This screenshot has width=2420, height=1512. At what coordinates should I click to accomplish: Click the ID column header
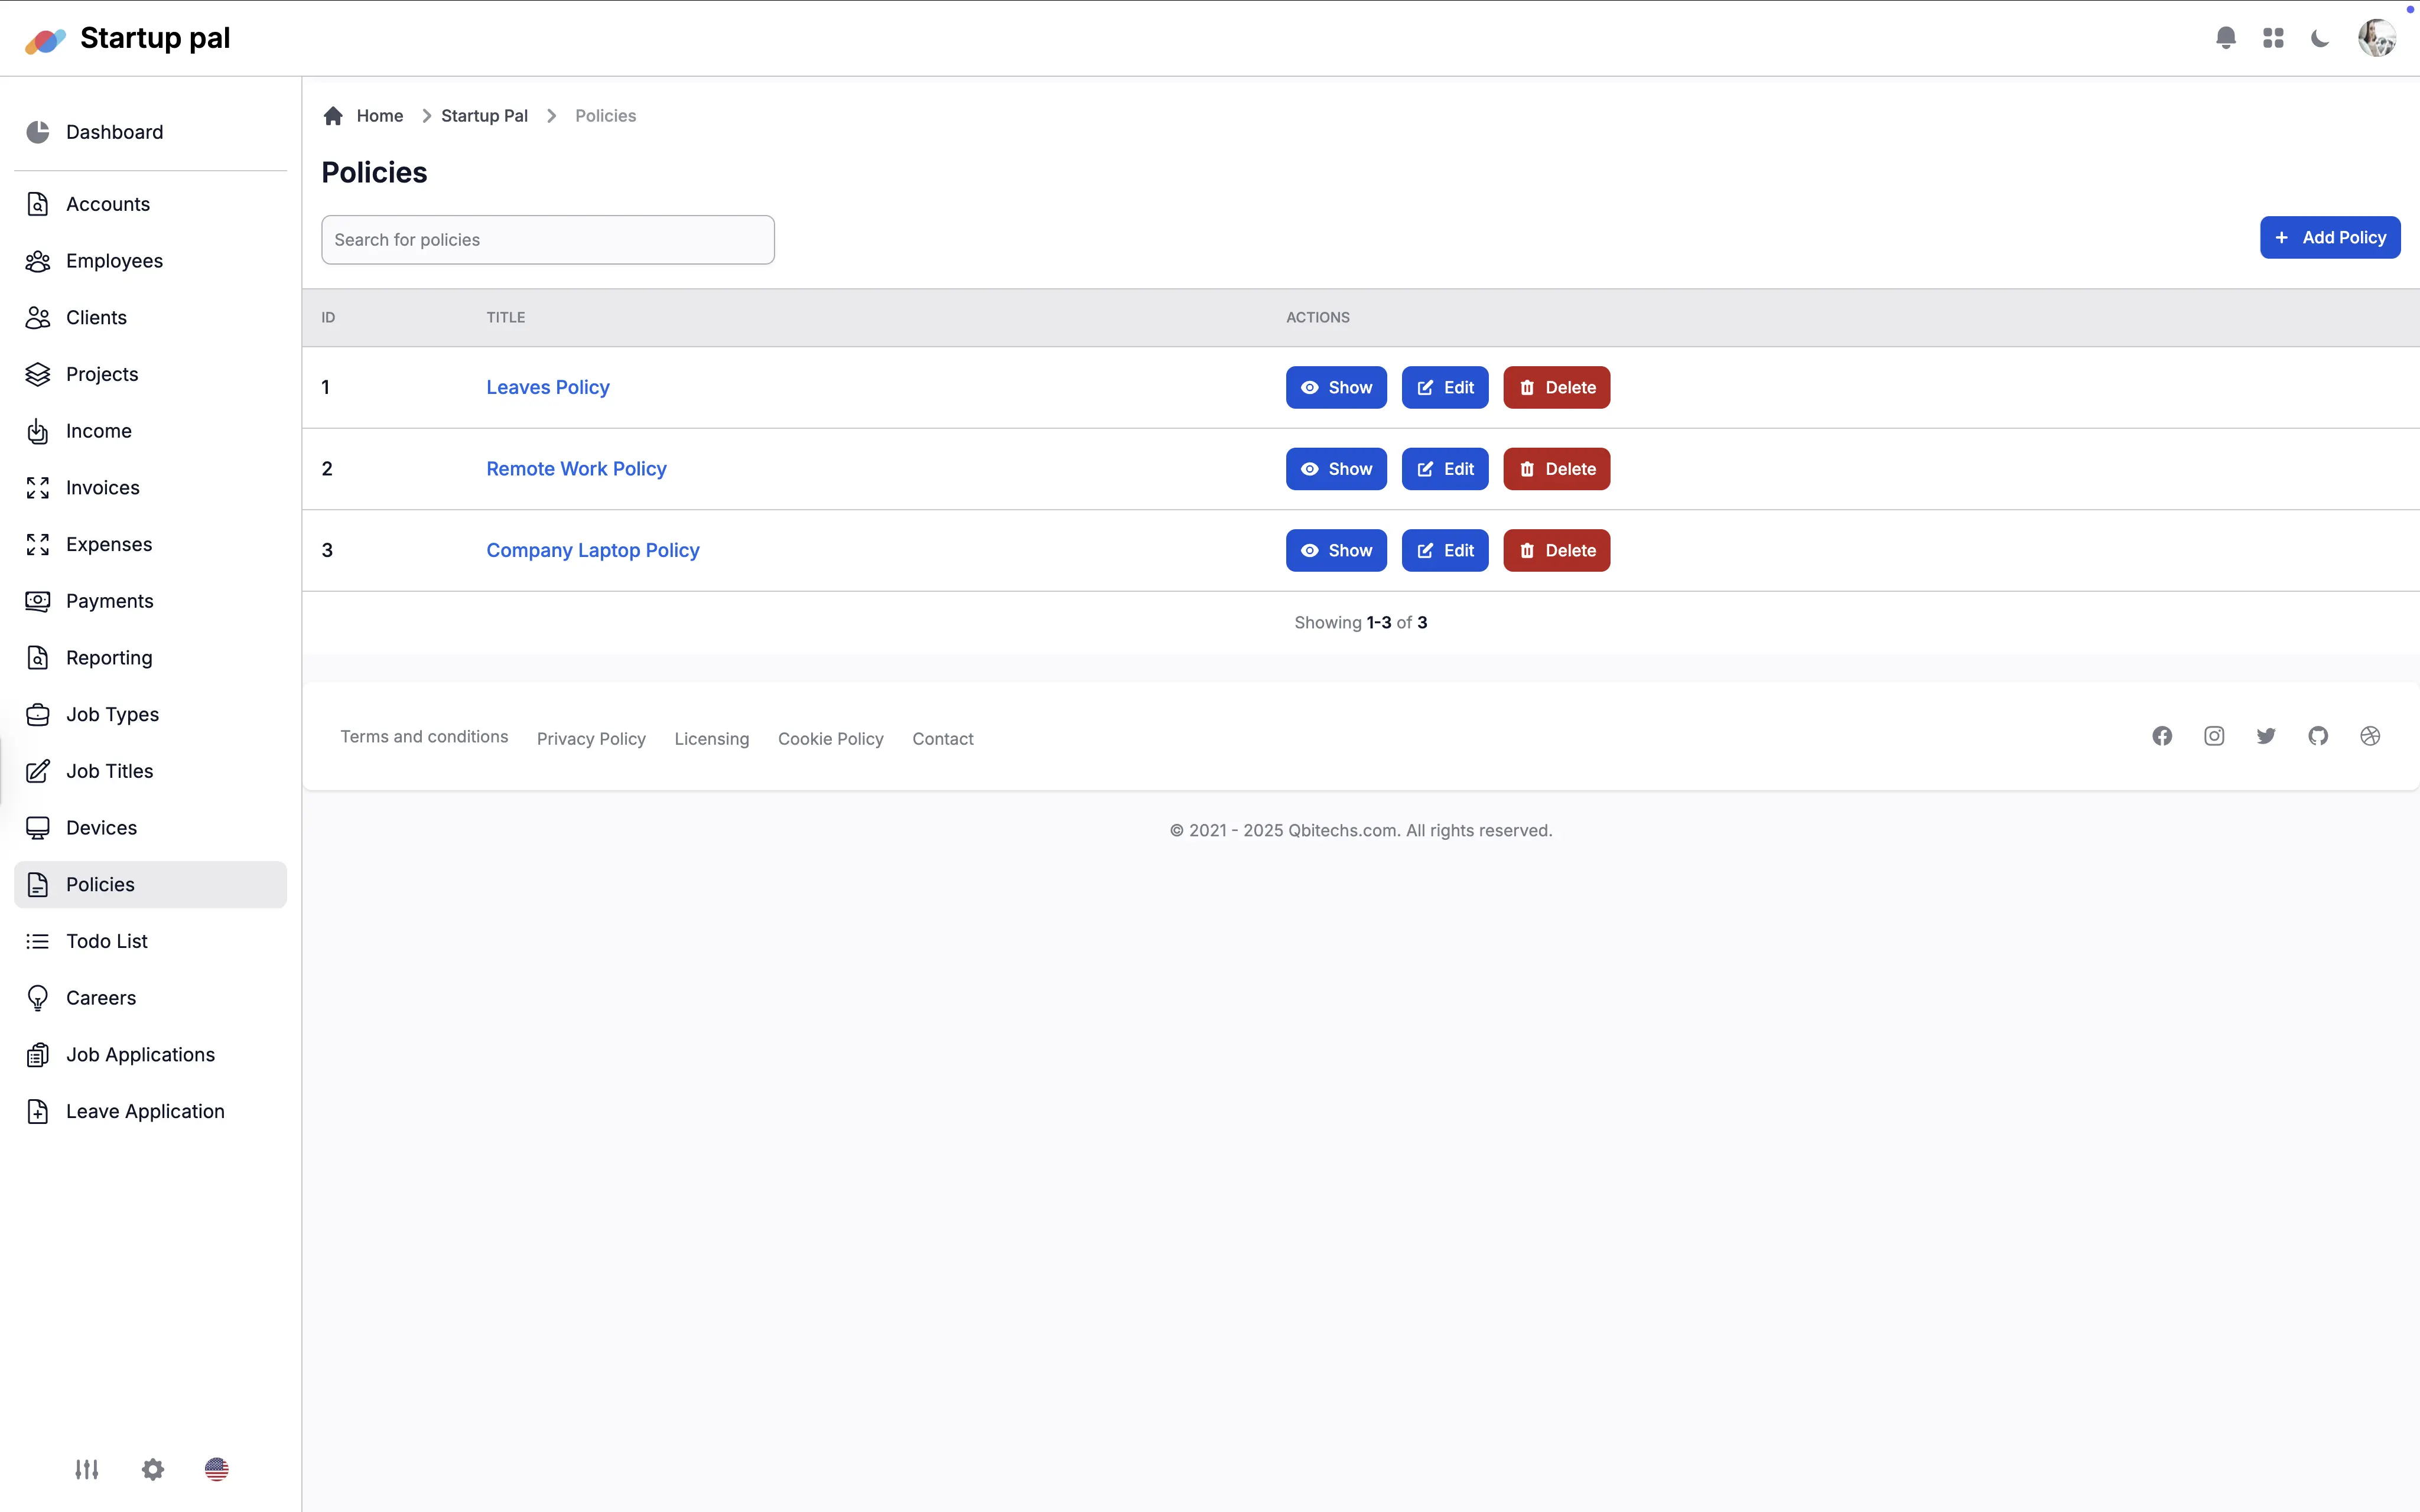tap(328, 318)
